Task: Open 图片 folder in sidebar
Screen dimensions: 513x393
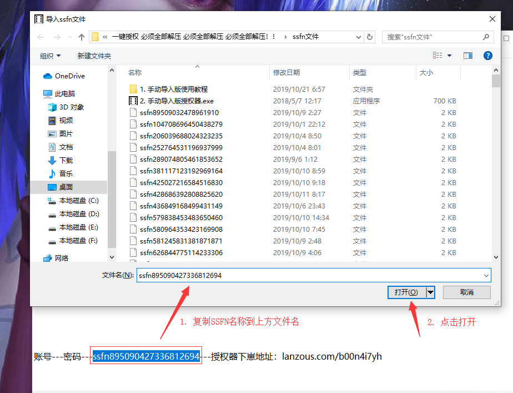Action: coord(61,134)
